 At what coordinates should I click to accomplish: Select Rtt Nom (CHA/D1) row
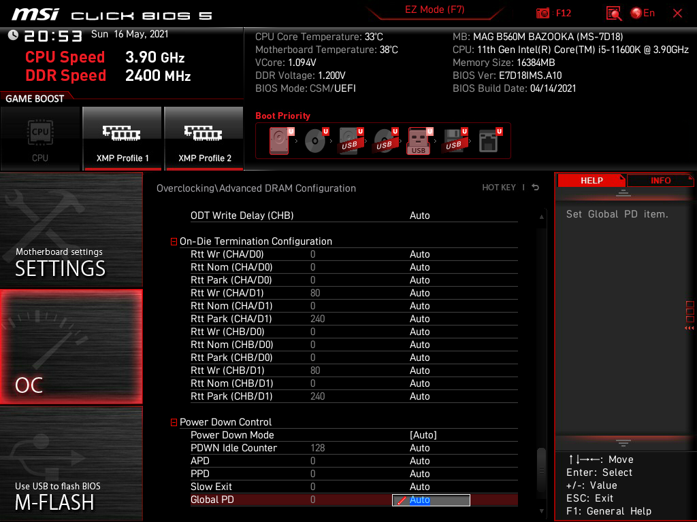pyautogui.click(x=354, y=306)
